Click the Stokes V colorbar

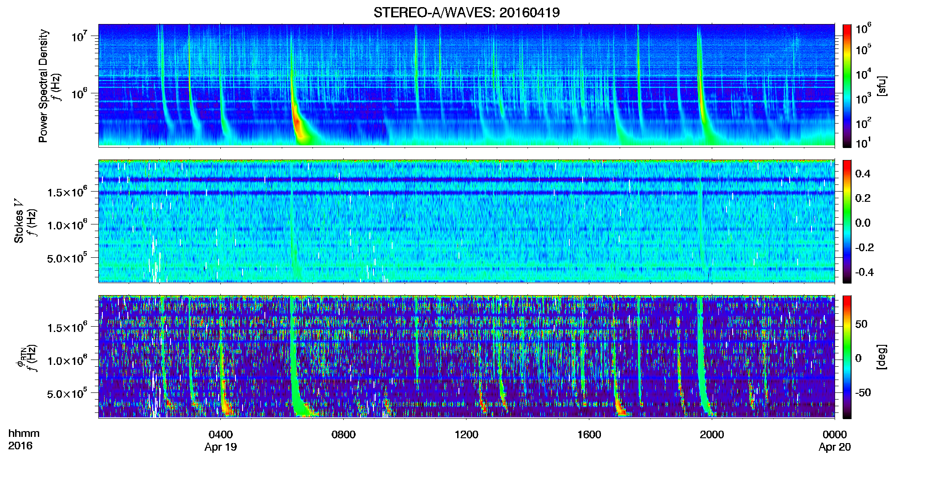coord(847,221)
